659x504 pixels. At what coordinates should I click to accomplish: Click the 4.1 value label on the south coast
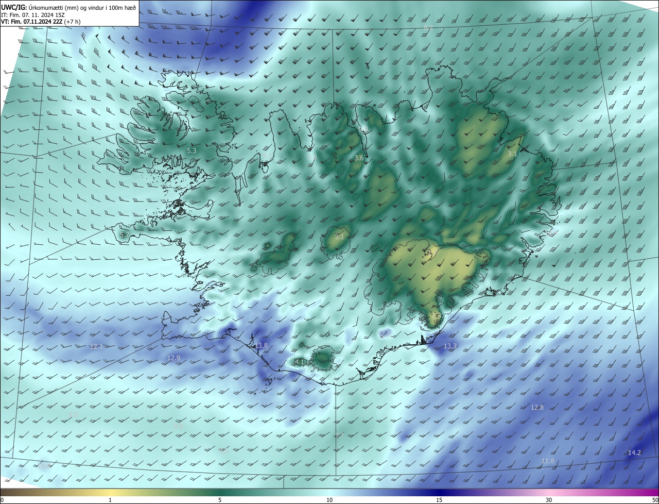coord(300,362)
